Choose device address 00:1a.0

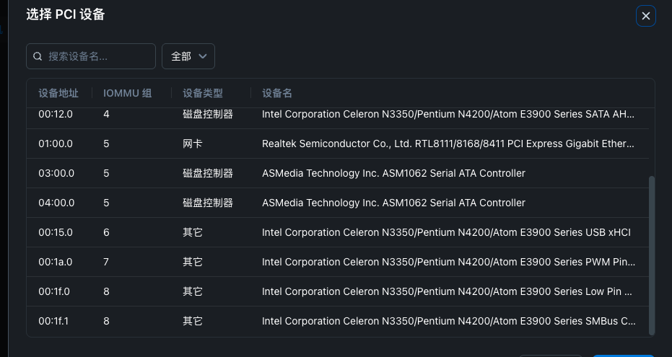point(56,262)
